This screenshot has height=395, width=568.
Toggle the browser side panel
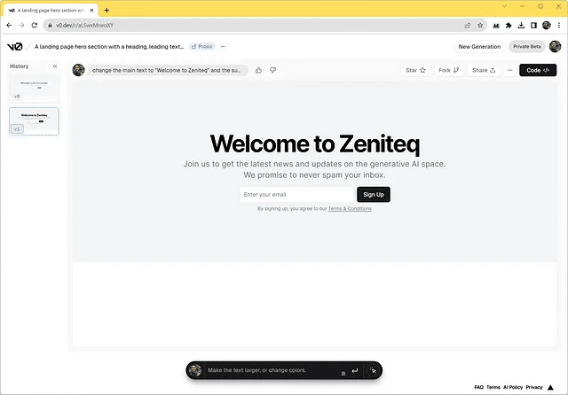click(533, 26)
